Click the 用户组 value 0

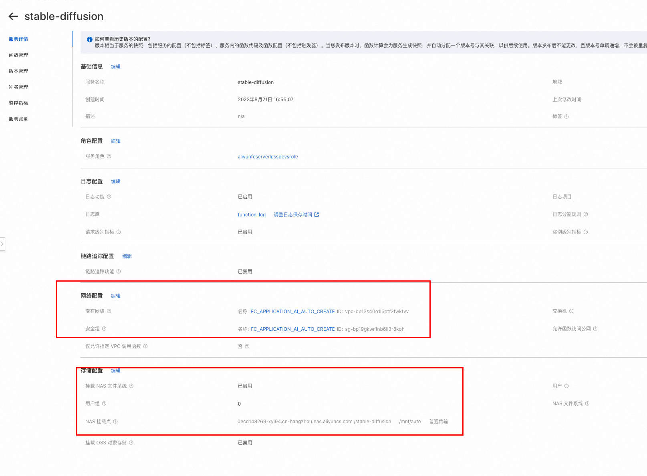[239, 404]
